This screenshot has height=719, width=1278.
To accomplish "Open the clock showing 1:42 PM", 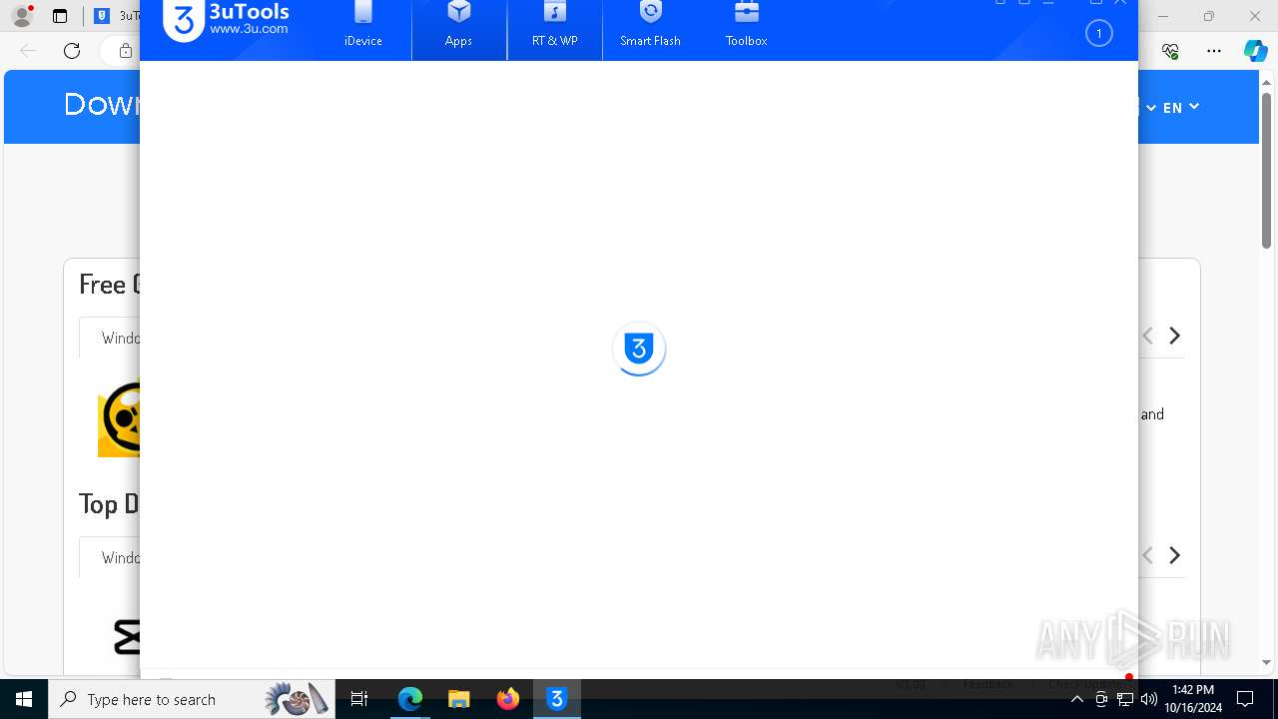I will coord(1193,699).
